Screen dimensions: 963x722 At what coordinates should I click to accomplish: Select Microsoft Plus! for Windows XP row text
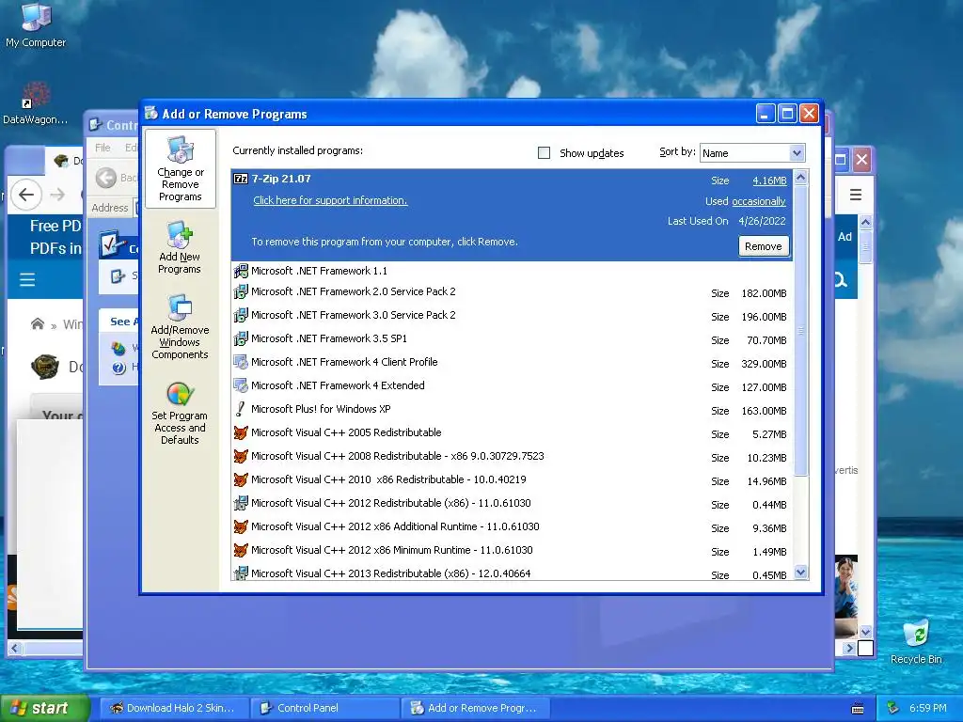click(x=321, y=409)
